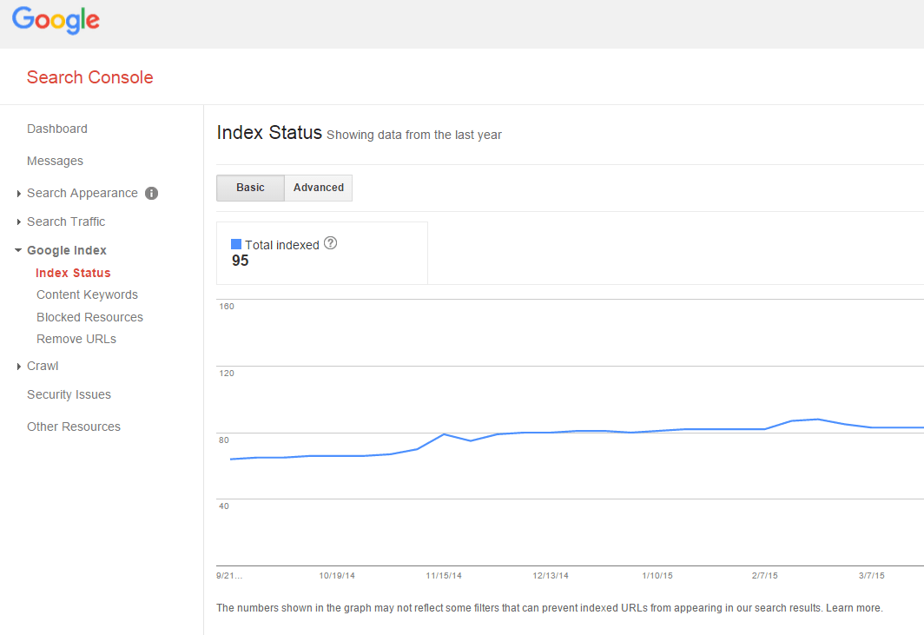Open Other Resources page

tap(74, 427)
